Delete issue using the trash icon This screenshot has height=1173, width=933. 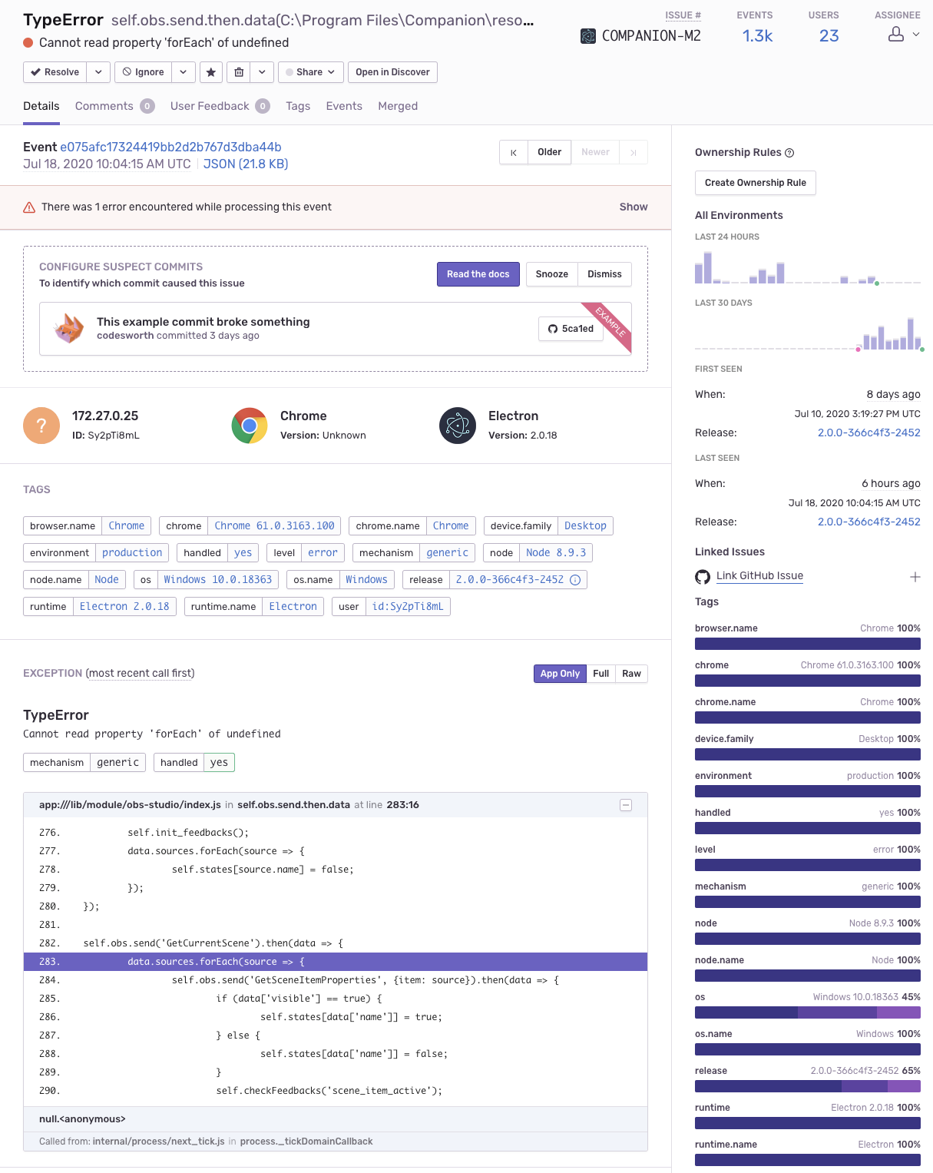pyautogui.click(x=239, y=72)
